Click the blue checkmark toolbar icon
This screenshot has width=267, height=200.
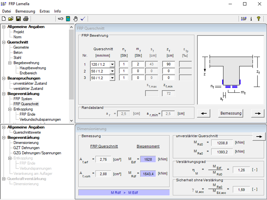(x=83, y=19)
